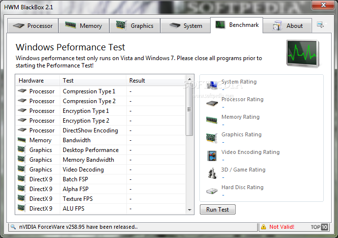
Task: Open the Processor tab
Action: coord(33,26)
